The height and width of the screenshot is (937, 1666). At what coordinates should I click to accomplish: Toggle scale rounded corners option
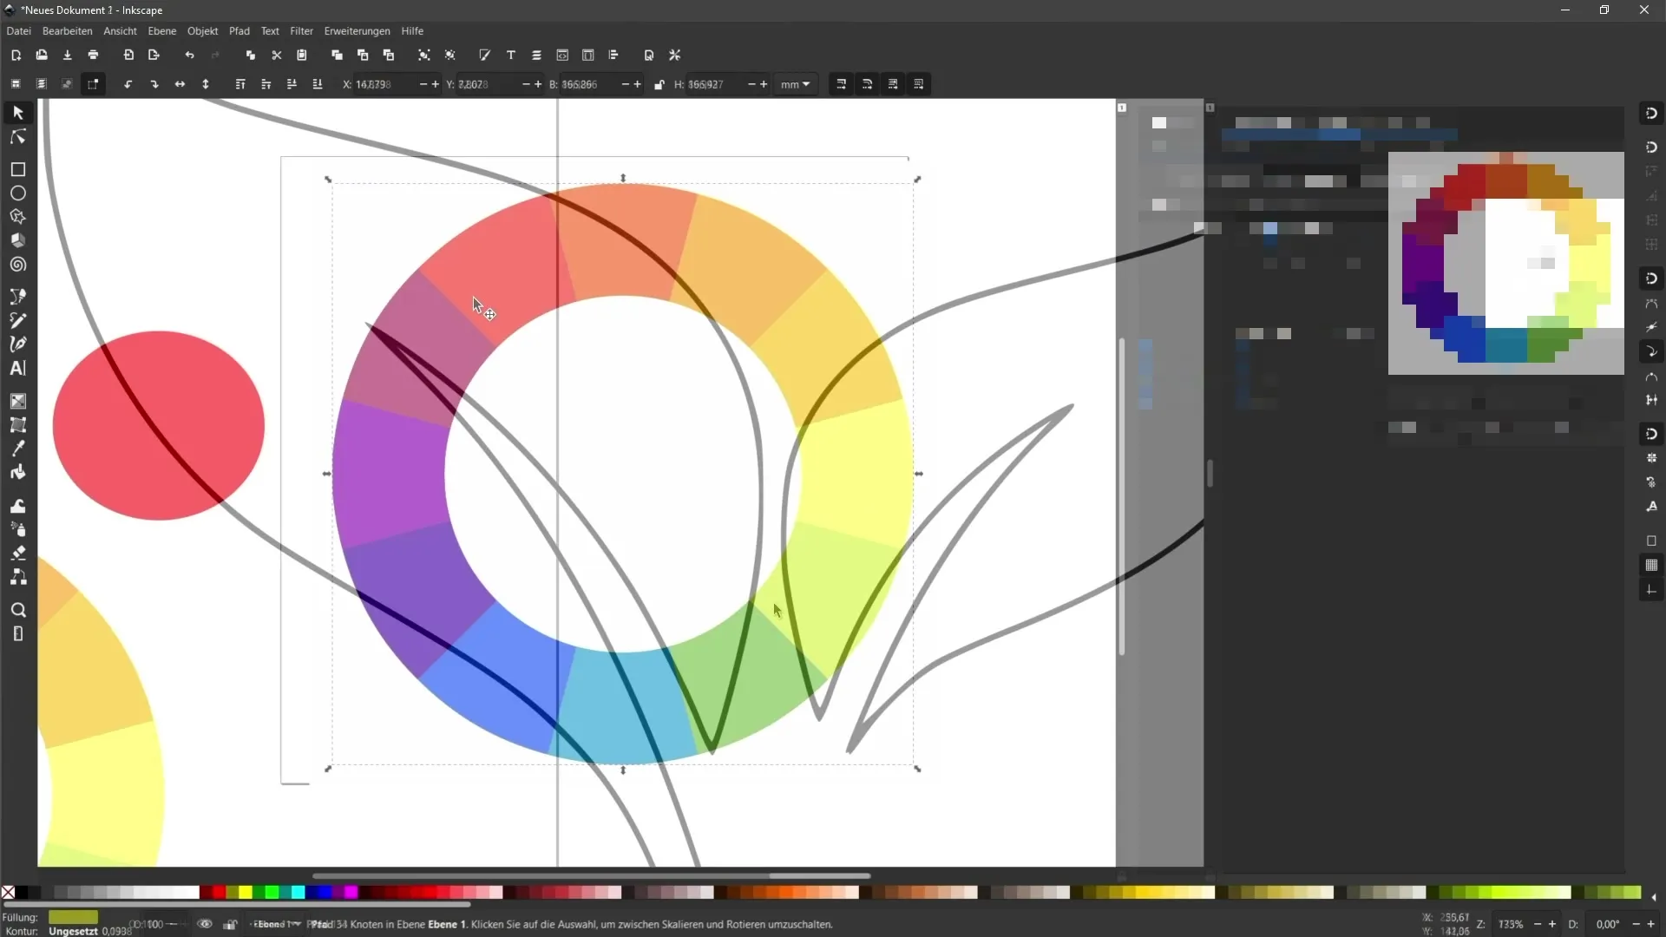click(x=867, y=84)
